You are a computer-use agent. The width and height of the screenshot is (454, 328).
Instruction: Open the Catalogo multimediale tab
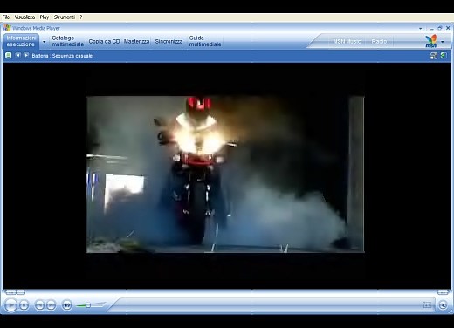click(x=67, y=41)
